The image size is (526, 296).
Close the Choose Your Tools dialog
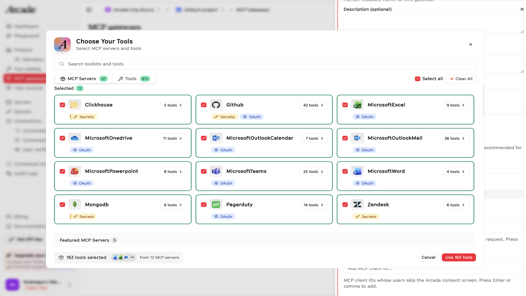click(471, 44)
